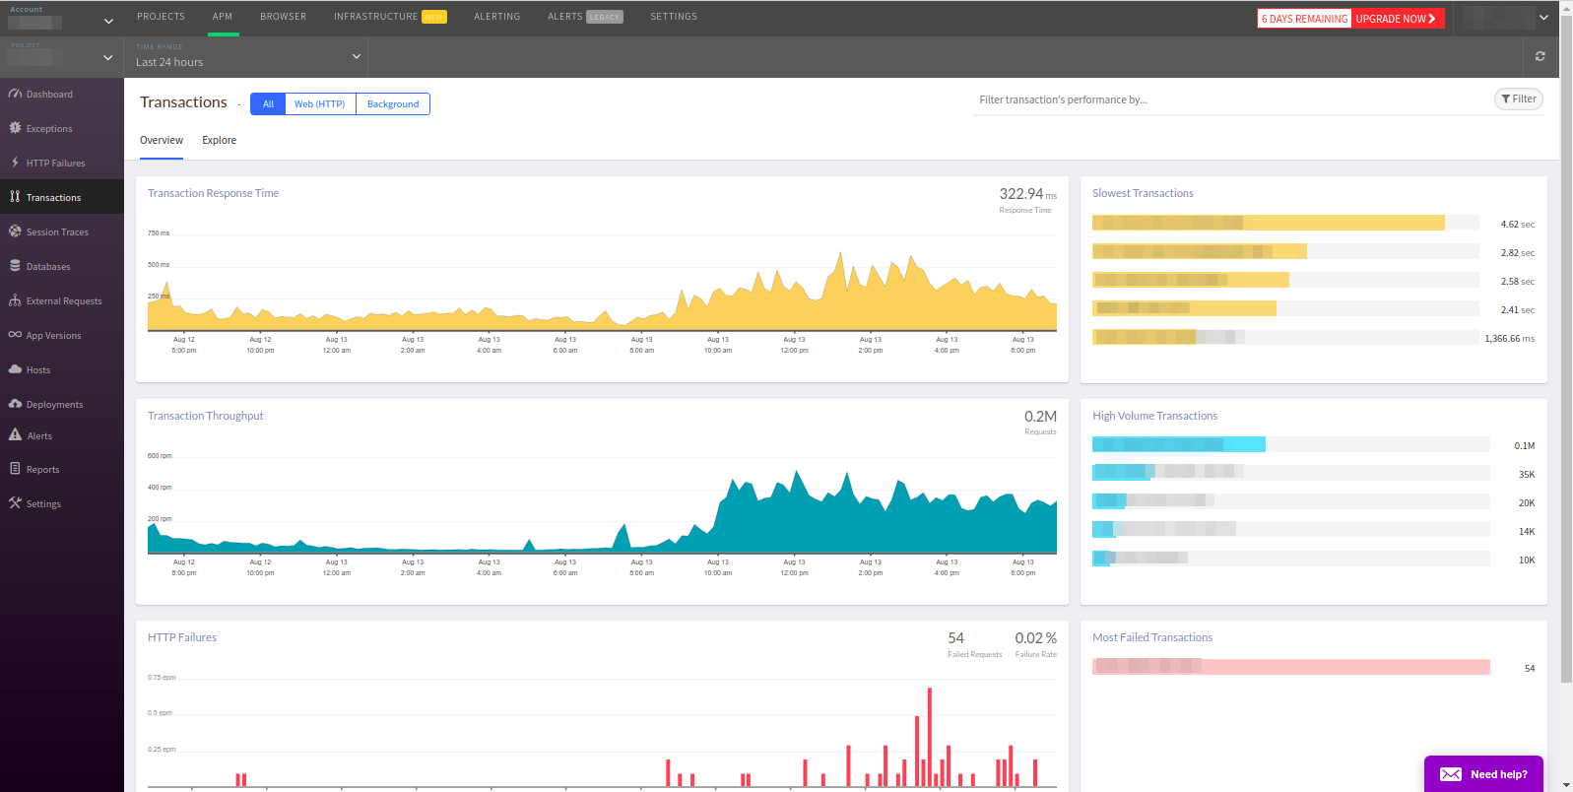The image size is (1573, 792).
Task: Expand the Project dropdown
Action: point(61,56)
